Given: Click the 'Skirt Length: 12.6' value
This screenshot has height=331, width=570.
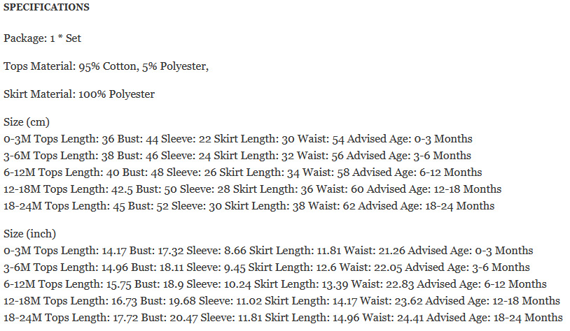Looking at the screenshot, I should 284,267.
